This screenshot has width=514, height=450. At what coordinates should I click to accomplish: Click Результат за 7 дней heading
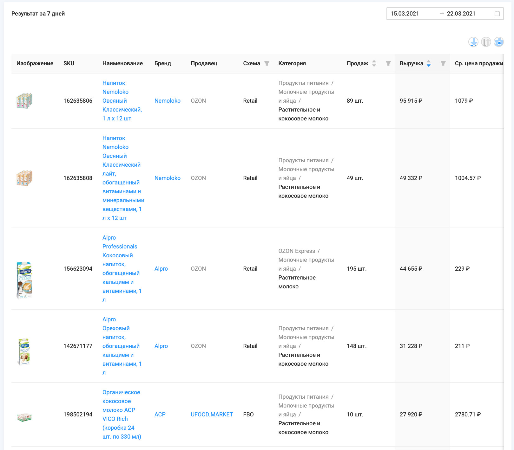[x=38, y=14]
